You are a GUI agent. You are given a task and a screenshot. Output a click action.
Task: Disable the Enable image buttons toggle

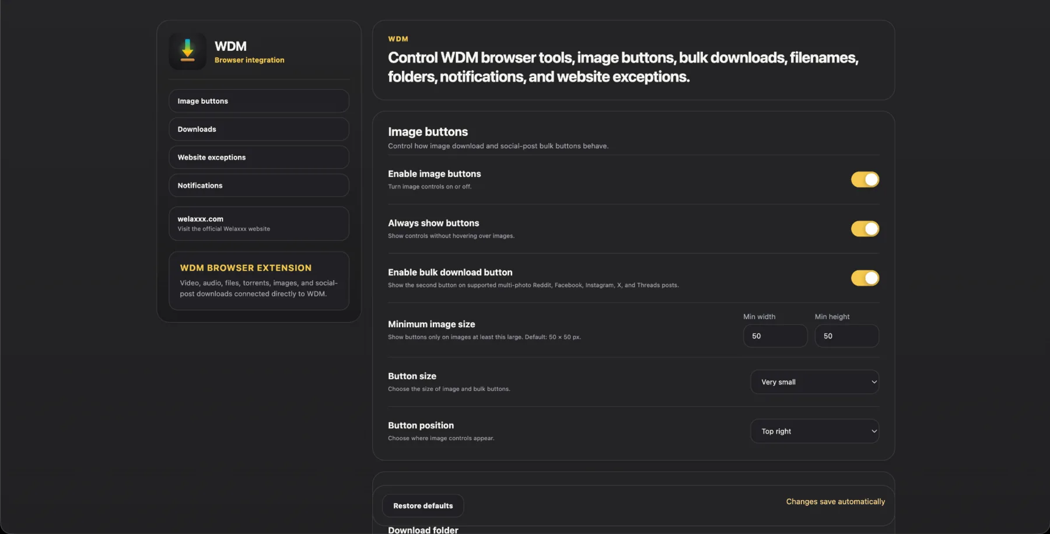[864, 180]
